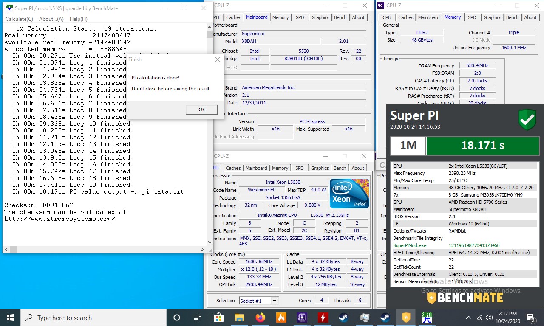Open the Calculate(C) menu in Super PI
The image size is (544, 326).
(x=19, y=19)
